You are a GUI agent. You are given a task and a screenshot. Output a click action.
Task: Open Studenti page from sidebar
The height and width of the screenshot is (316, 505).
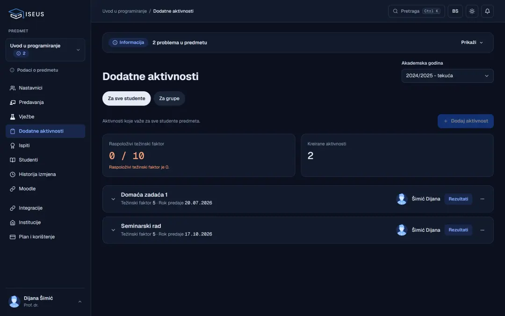pyautogui.click(x=45, y=160)
